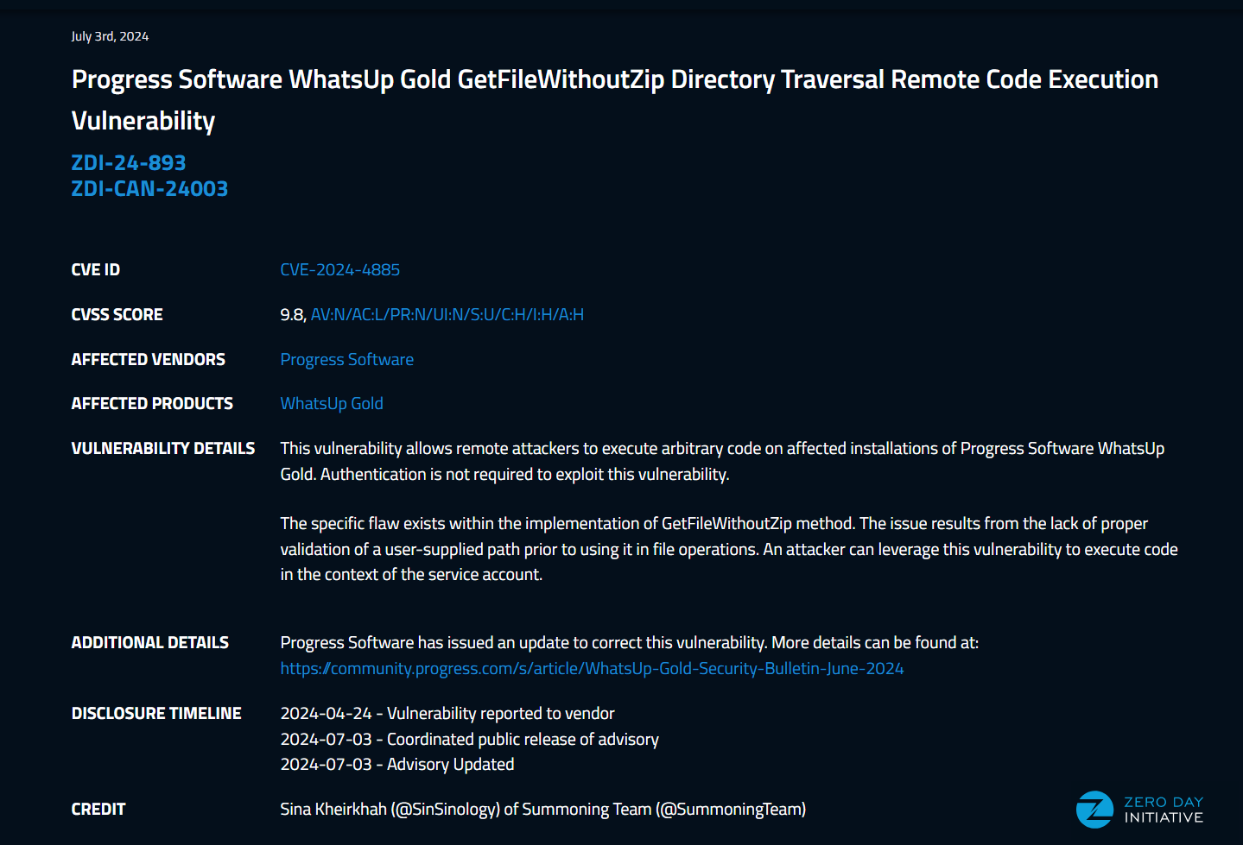1243x845 pixels.
Task: Click the Zero Day Initiative circular Z logo
Action: pyautogui.click(x=1094, y=810)
